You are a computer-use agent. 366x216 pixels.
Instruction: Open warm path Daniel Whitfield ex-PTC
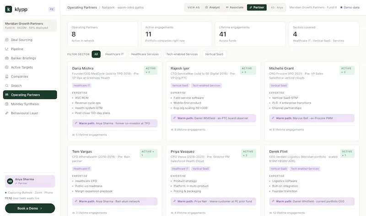click(213, 118)
